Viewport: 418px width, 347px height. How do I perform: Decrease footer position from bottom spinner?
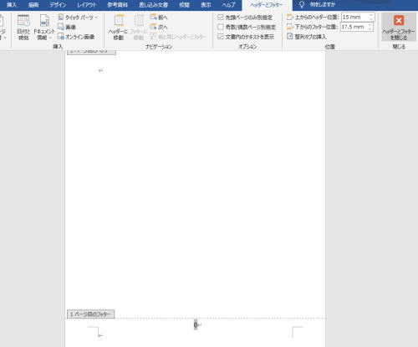click(370, 28)
